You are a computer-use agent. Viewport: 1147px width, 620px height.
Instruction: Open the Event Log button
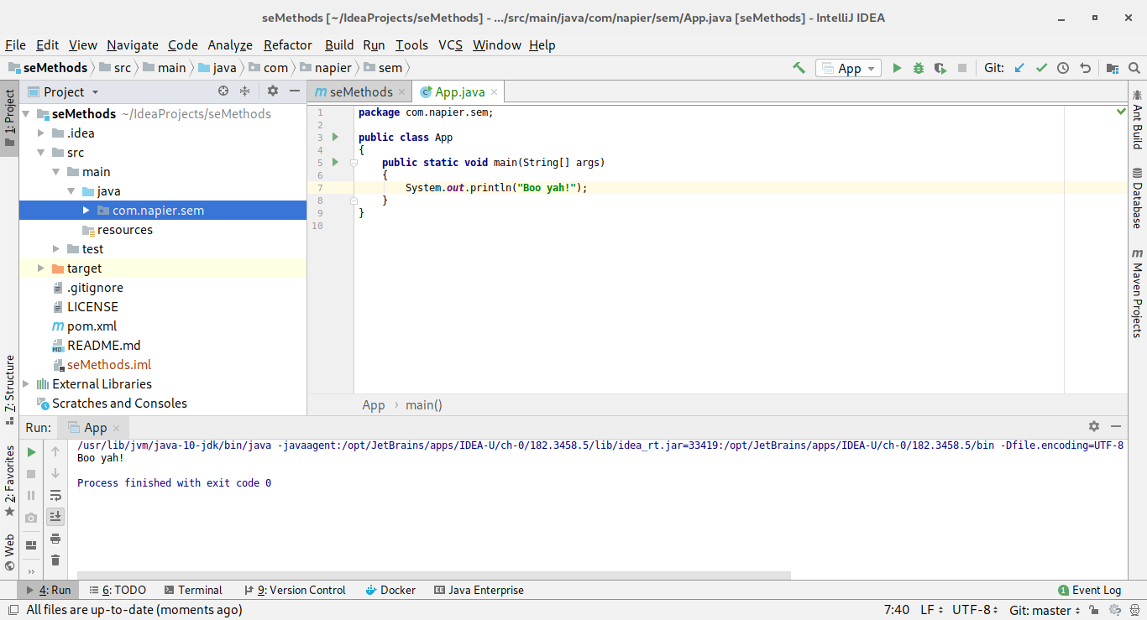1090,590
